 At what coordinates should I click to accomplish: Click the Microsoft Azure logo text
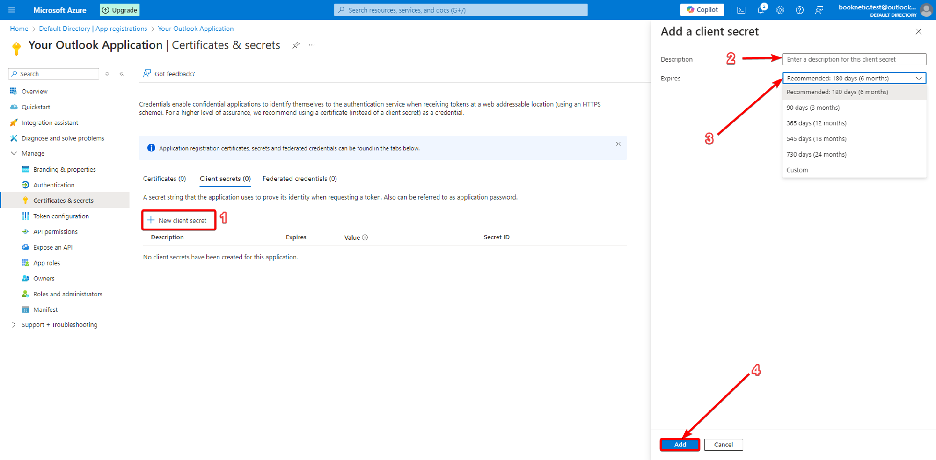(60, 10)
